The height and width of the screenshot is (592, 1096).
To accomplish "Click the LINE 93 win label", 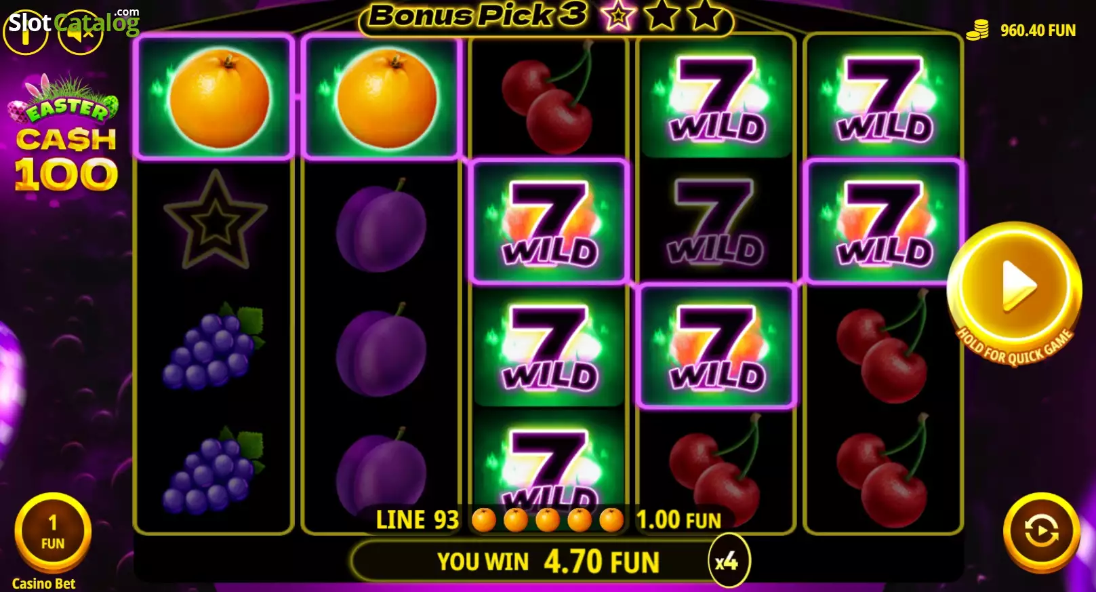I will coord(418,520).
